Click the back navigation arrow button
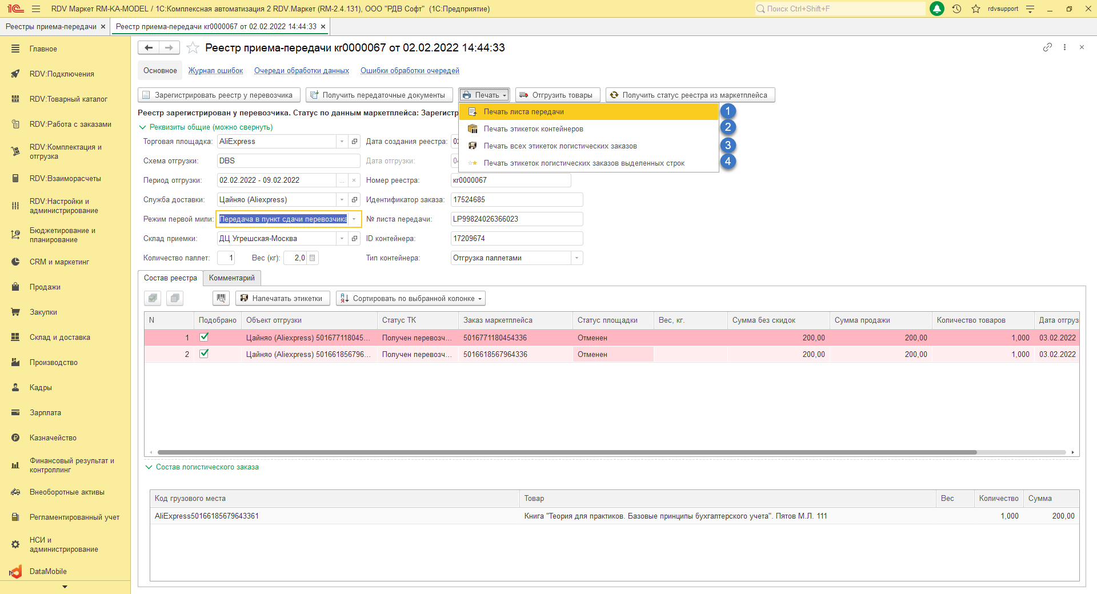This screenshot has width=1097, height=594. 149,48
